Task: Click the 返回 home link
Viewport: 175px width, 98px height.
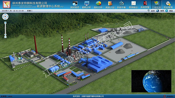Action: (151, 11)
